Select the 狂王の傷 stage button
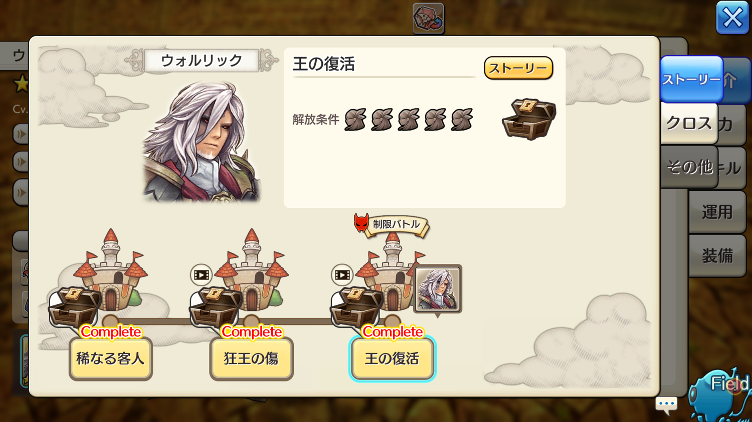The width and height of the screenshot is (752, 422). pyautogui.click(x=251, y=359)
